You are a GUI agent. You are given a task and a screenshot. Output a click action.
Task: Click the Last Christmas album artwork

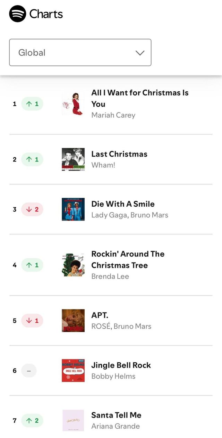point(73,159)
